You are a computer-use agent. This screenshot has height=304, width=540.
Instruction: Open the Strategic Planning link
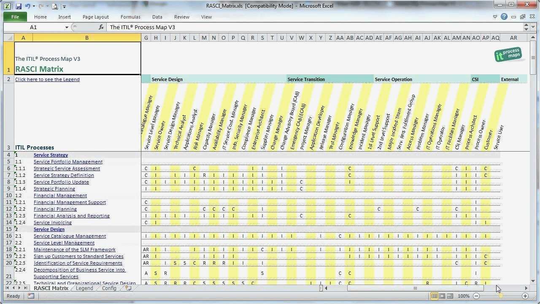[54, 189]
